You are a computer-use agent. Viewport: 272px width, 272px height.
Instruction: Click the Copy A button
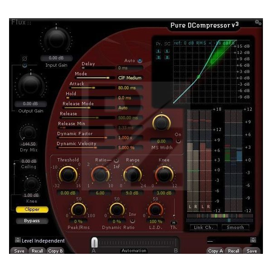[x=215, y=251]
